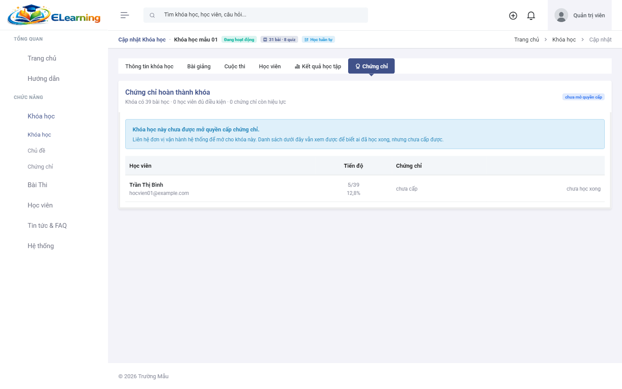Click the Đang hoạt động status badge
The width and height of the screenshot is (622, 389).
tap(239, 40)
